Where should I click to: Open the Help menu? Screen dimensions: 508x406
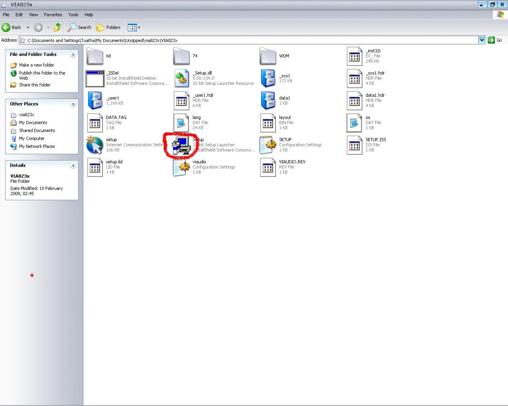pyautogui.click(x=89, y=15)
